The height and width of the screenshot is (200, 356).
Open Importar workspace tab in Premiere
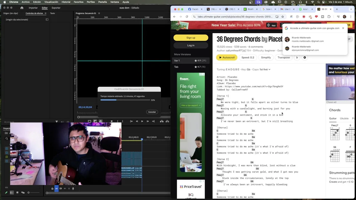33,8
